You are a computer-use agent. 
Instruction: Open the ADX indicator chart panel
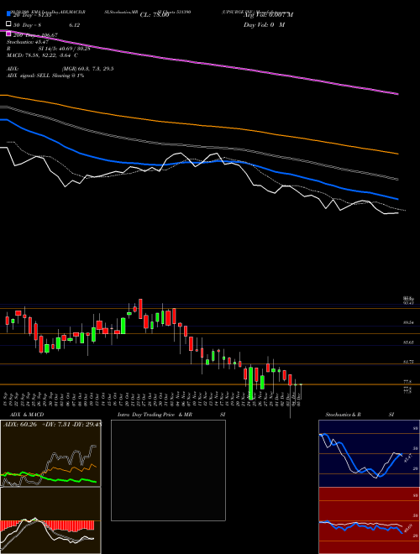(50, 453)
